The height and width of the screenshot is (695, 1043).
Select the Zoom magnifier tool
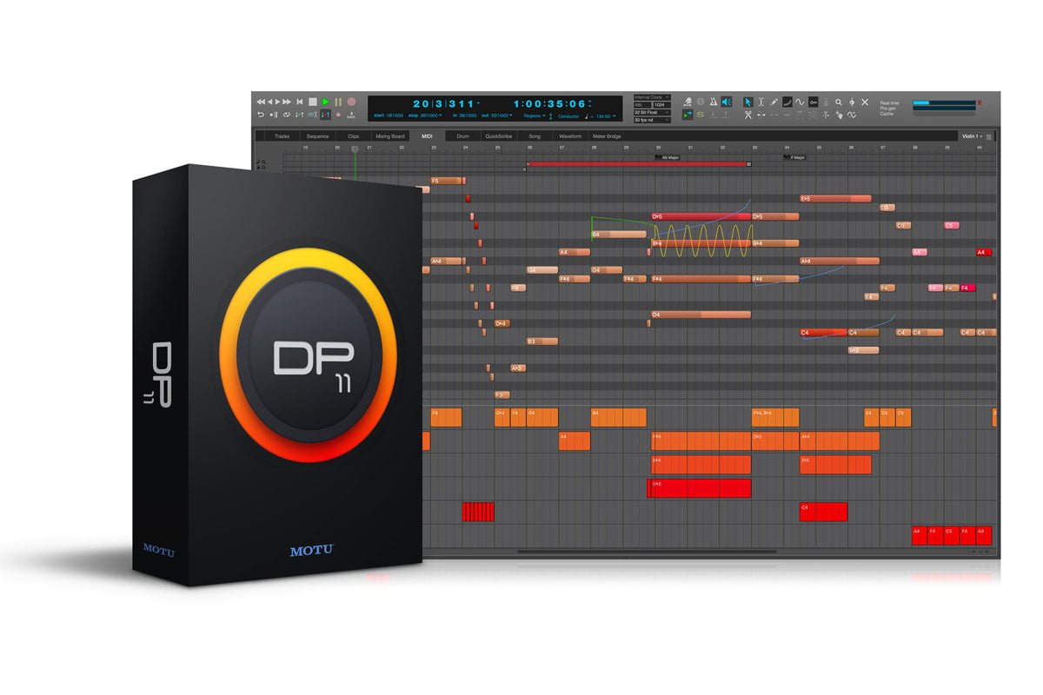[x=839, y=102]
